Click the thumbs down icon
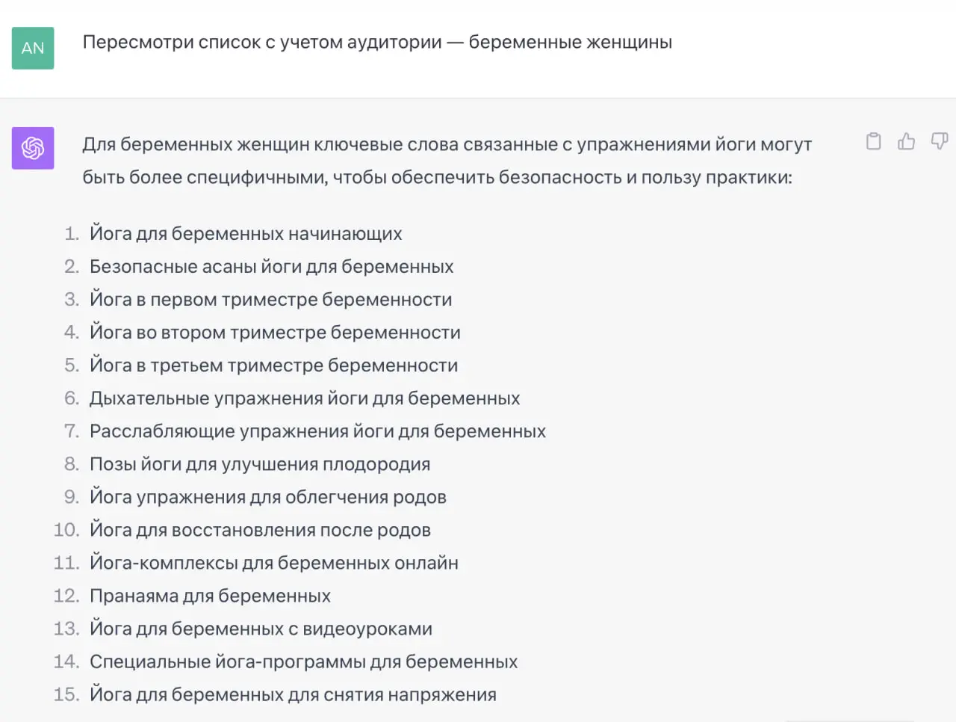The image size is (956, 722). (939, 141)
